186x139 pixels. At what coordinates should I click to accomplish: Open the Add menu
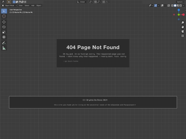tap(33, 5)
